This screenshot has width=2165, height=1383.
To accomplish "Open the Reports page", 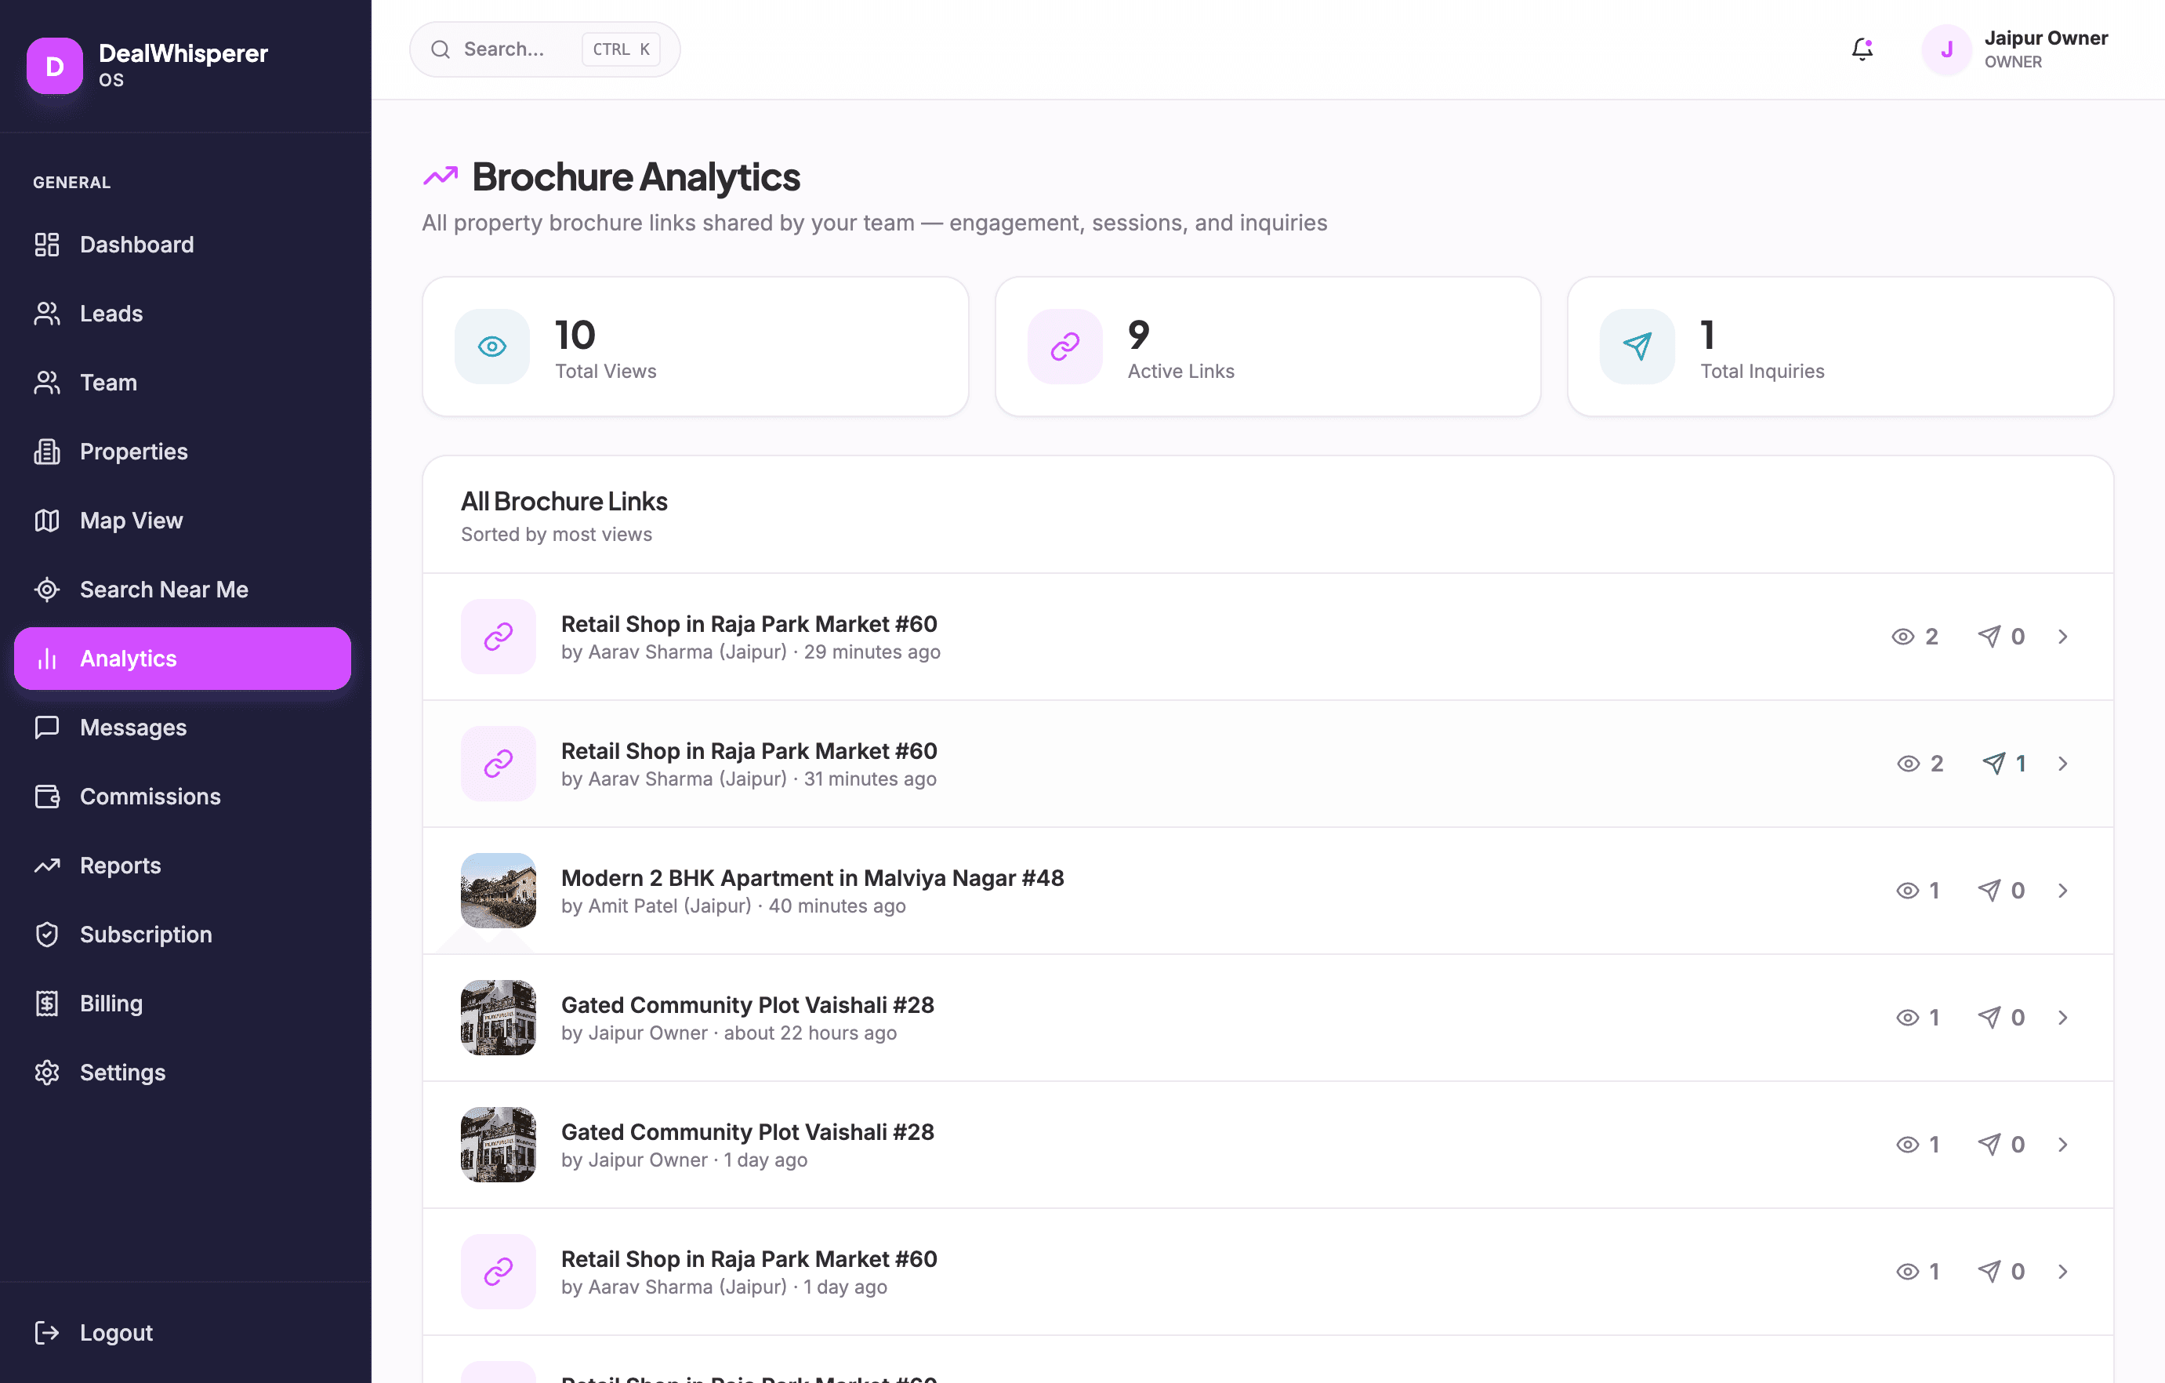I will pyautogui.click(x=183, y=866).
